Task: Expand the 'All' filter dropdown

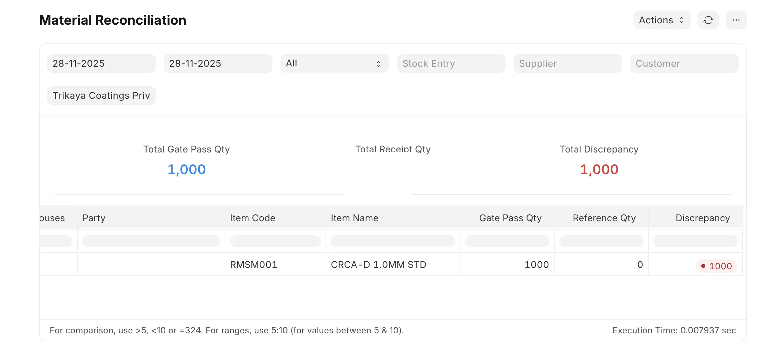Action: 334,63
